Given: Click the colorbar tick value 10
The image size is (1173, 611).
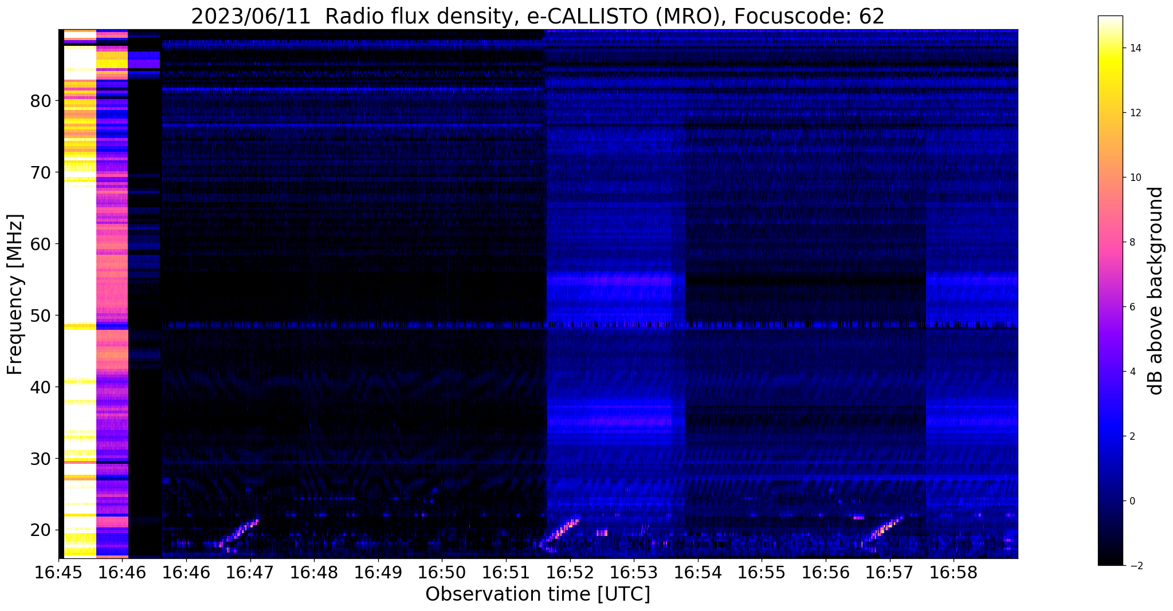Looking at the screenshot, I should point(1135,178).
